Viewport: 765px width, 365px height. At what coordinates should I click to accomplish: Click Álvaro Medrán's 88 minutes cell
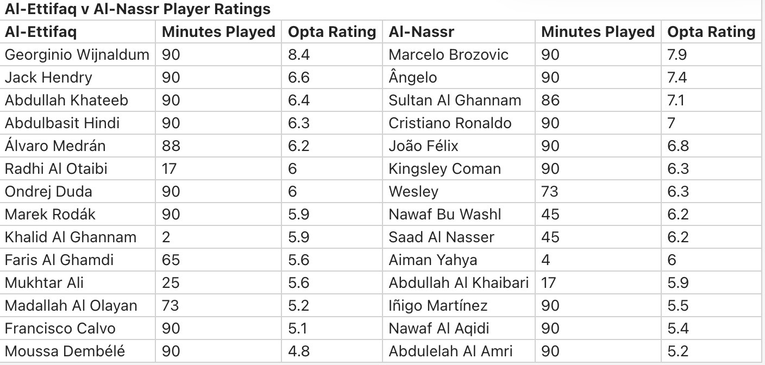click(171, 146)
